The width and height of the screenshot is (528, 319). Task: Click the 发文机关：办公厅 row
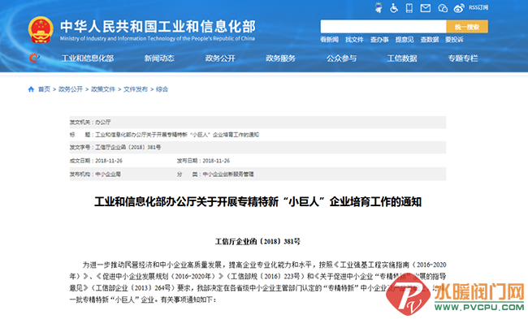(258, 122)
